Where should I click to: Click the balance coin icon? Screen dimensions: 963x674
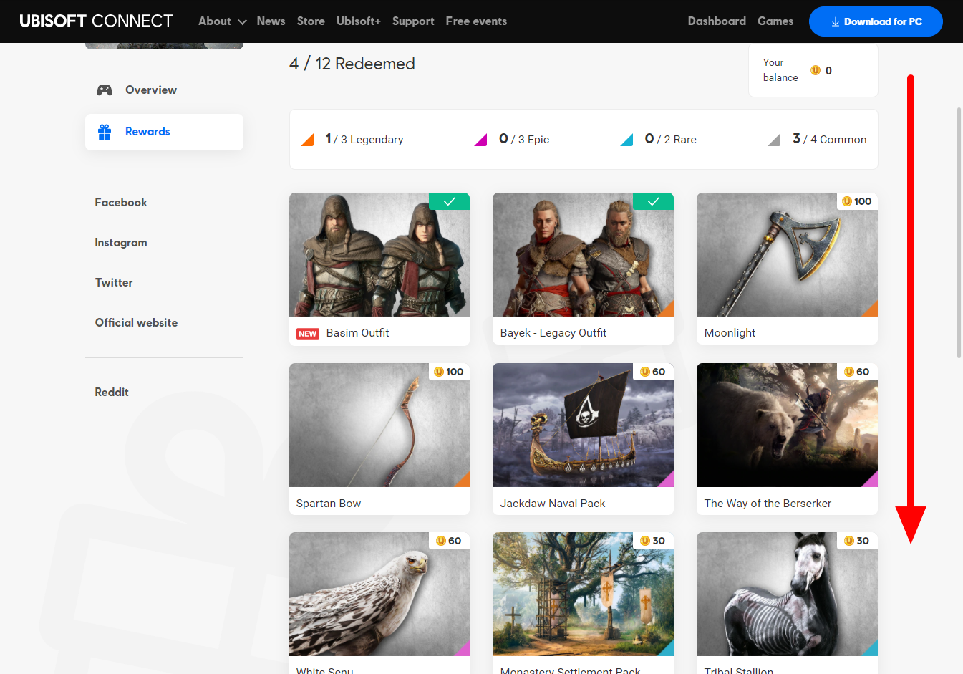tap(815, 70)
